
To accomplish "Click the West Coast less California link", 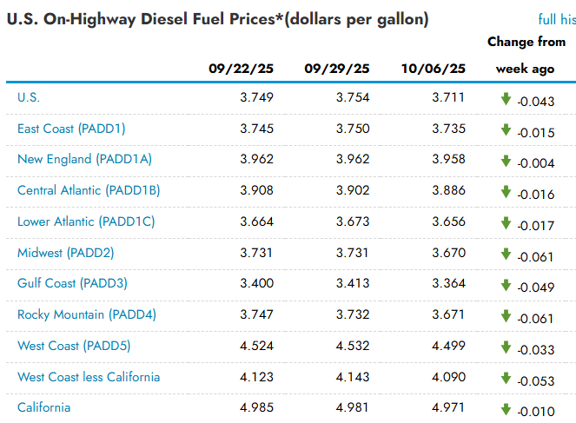I will [x=89, y=377].
